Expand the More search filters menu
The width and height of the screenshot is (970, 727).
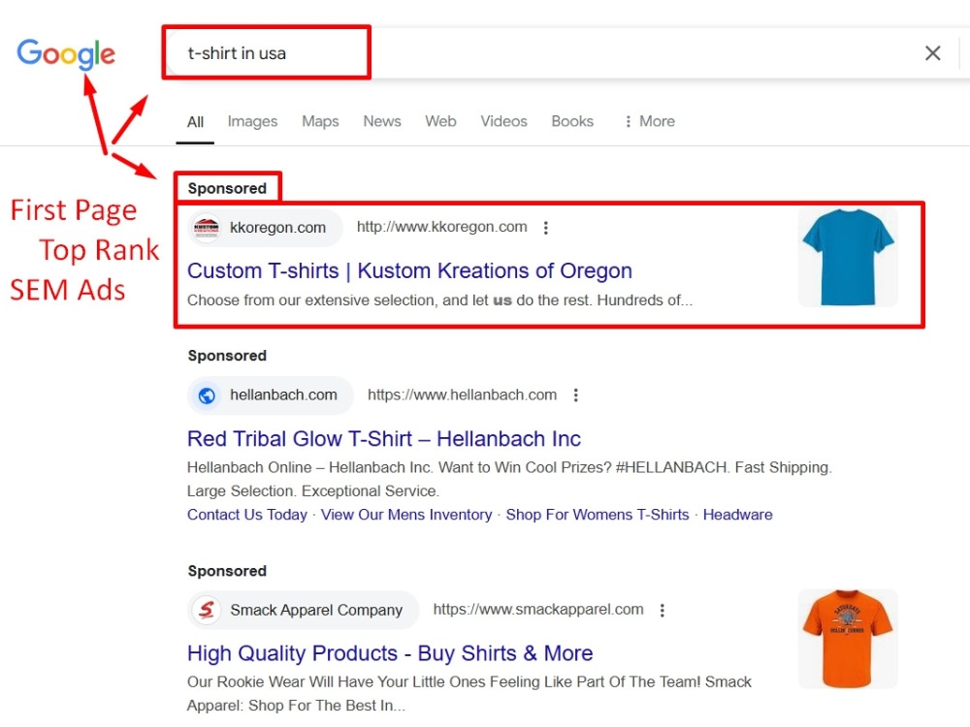[x=649, y=121]
